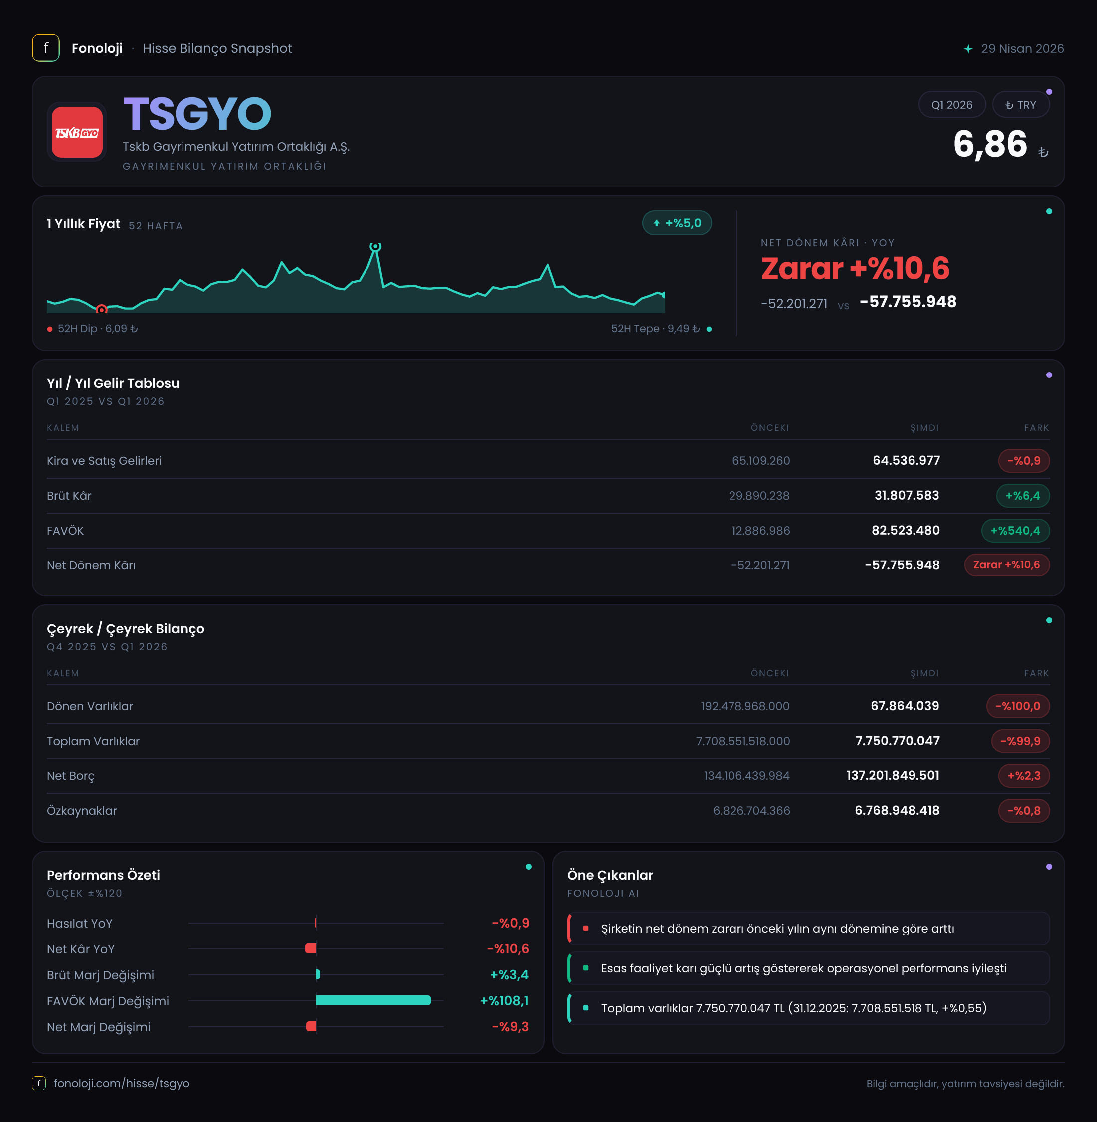
Task: Click the Toplam Varlıklar current value 7.750.770.047
Action: click(898, 741)
